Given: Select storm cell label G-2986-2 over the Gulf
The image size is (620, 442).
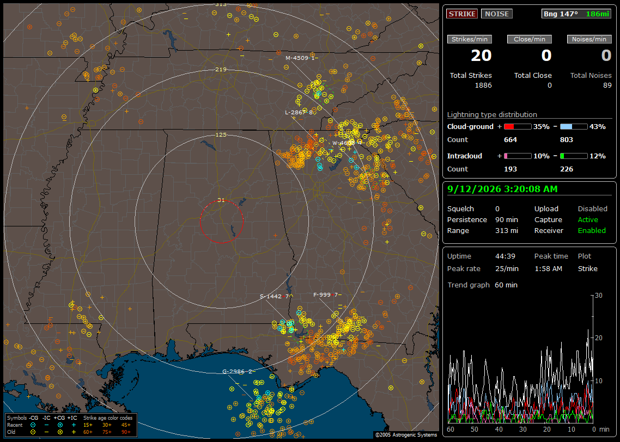Looking at the screenshot, I should [237, 371].
